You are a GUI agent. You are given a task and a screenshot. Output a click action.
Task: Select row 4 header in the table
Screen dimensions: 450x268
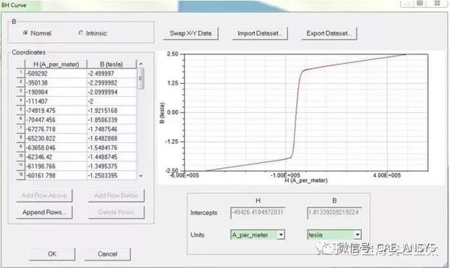pyautogui.click(x=21, y=101)
